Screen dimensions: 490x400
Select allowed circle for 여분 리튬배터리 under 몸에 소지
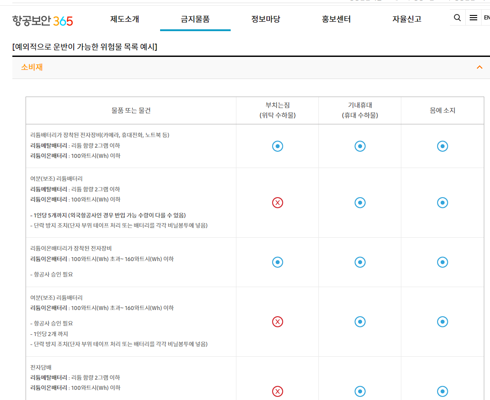point(442,203)
